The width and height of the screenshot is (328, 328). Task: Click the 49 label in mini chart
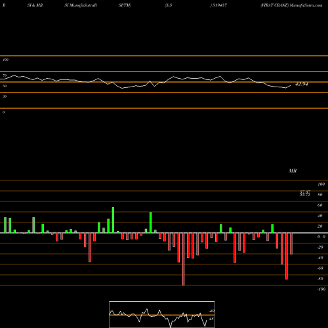point(211,311)
